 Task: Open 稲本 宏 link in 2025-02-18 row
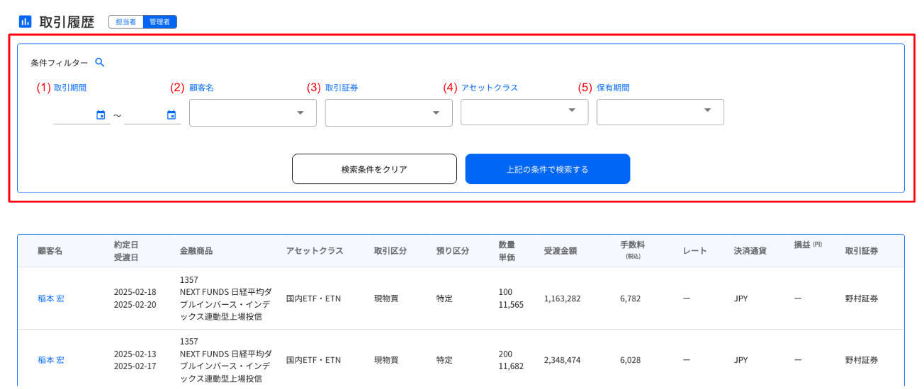coord(51,298)
